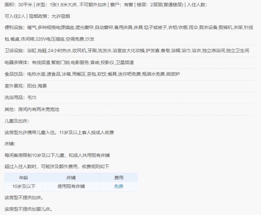This screenshot has height=215, width=261.
Task: Click 楼层：2层层(普通楼层) text
Action: [x=160, y=5]
